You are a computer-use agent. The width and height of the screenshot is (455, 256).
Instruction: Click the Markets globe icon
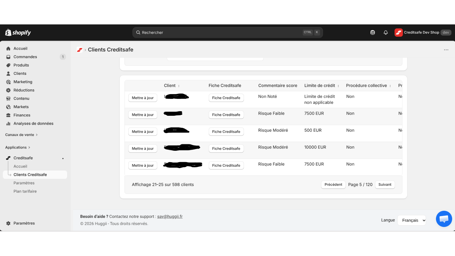coord(8,107)
